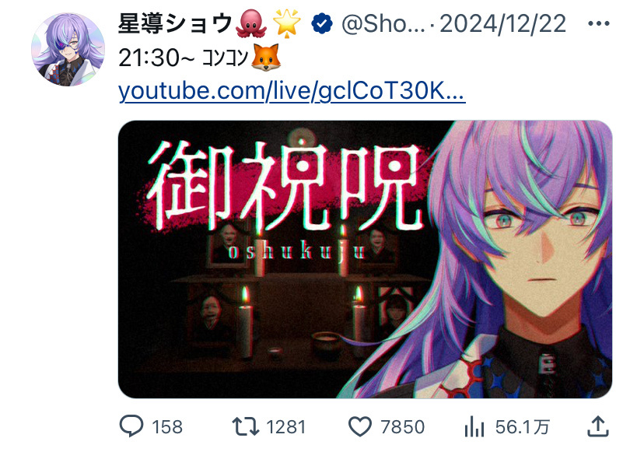The image size is (644, 452).
Task: Like the post with heart icon
Action: point(360,426)
